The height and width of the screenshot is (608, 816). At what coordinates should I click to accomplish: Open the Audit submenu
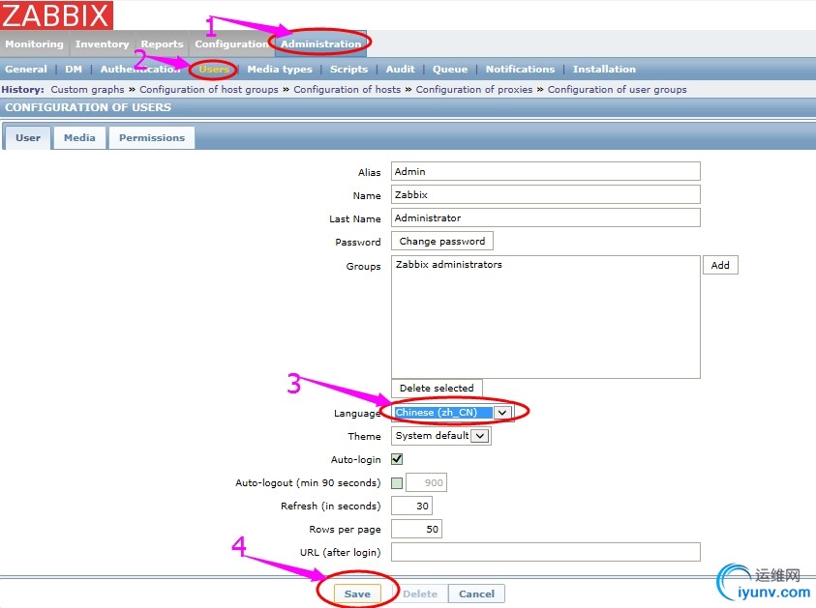click(x=400, y=70)
